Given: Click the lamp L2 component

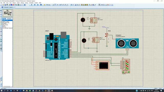Looking at the screenshot, I should (84, 41).
